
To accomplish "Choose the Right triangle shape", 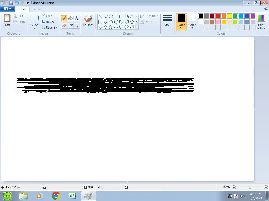I will point(100,22).
